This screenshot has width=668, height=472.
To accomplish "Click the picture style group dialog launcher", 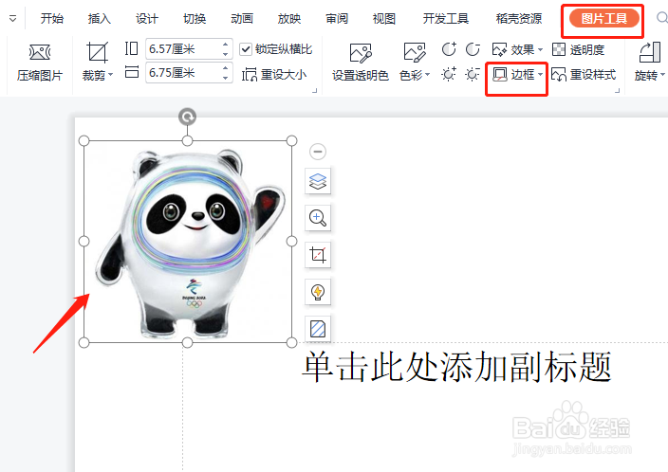I will tap(618, 90).
